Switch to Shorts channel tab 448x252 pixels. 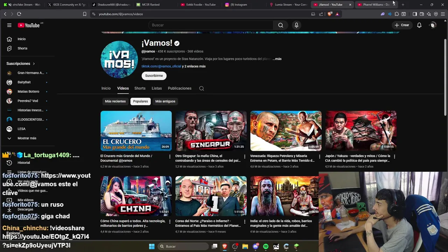(140, 89)
